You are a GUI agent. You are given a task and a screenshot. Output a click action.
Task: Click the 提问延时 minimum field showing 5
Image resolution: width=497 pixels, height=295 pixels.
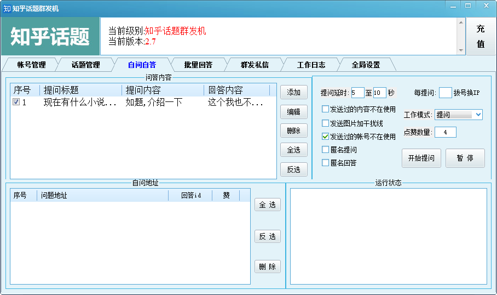357,93
